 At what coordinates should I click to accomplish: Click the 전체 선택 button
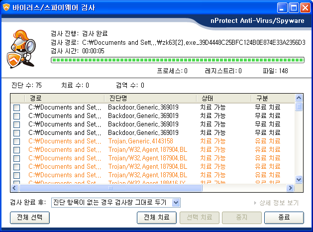pos(30,218)
